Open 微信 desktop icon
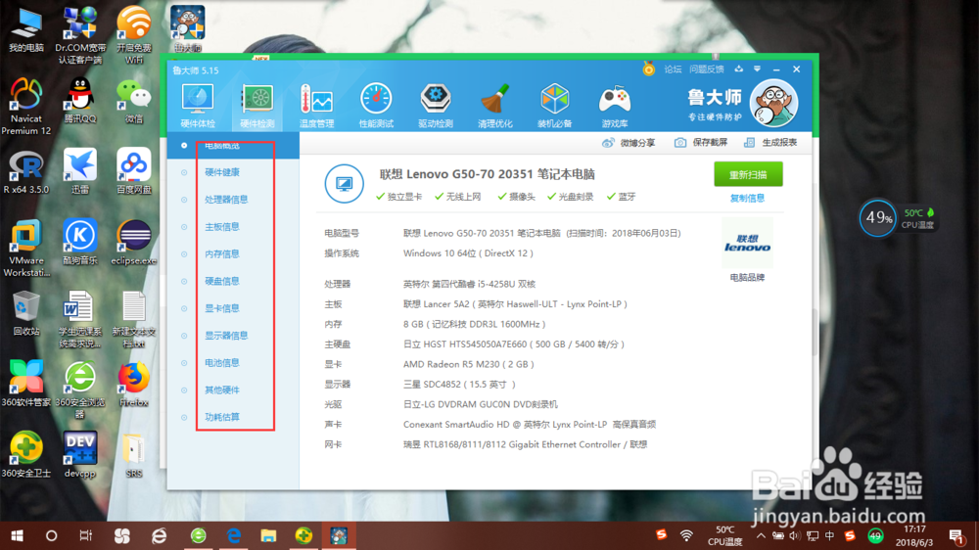This screenshot has height=550, width=979. [133, 101]
